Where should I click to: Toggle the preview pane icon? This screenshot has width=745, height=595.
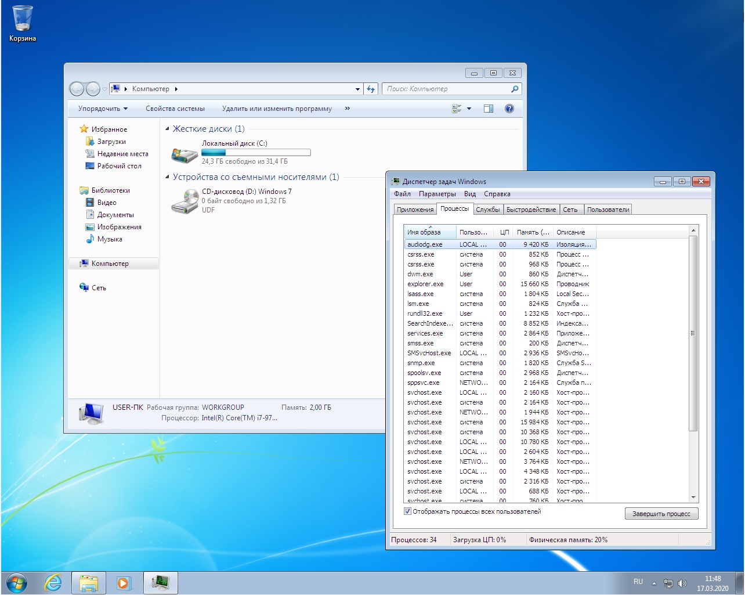pos(489,109)
